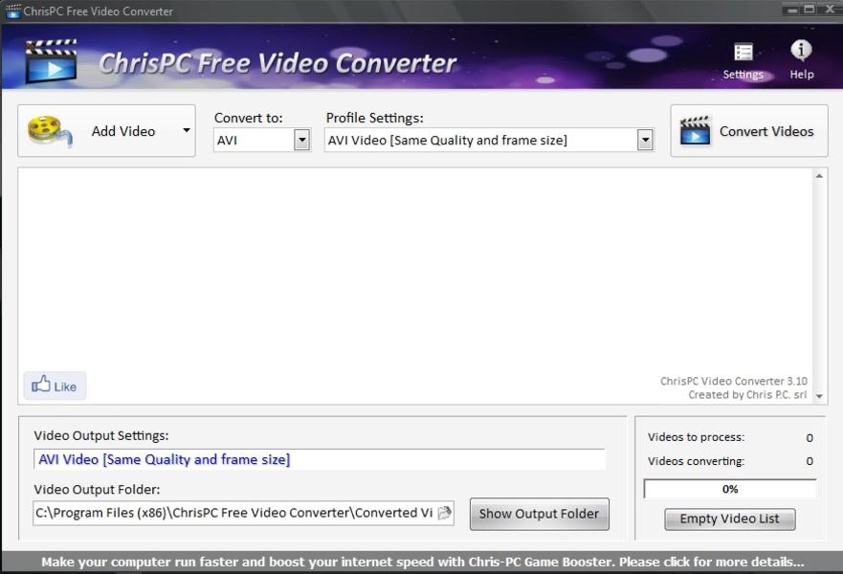Screen dimensions: 843x574
Task: Open the Settings panel
Action: (743, 59)
